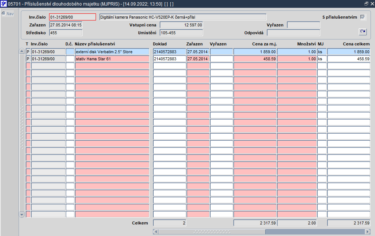Click the table scroll up arrow
375x236 pixels.
pos(22,51)
